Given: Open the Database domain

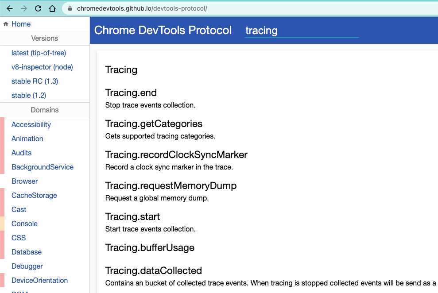Looking at the screenshot, I should coord(27,252).
